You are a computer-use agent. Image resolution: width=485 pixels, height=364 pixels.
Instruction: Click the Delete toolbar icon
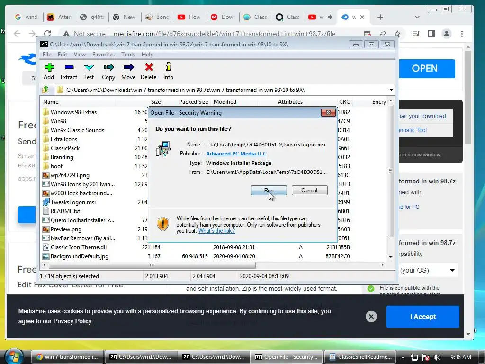pyautogui.click(x=148, y=71)
